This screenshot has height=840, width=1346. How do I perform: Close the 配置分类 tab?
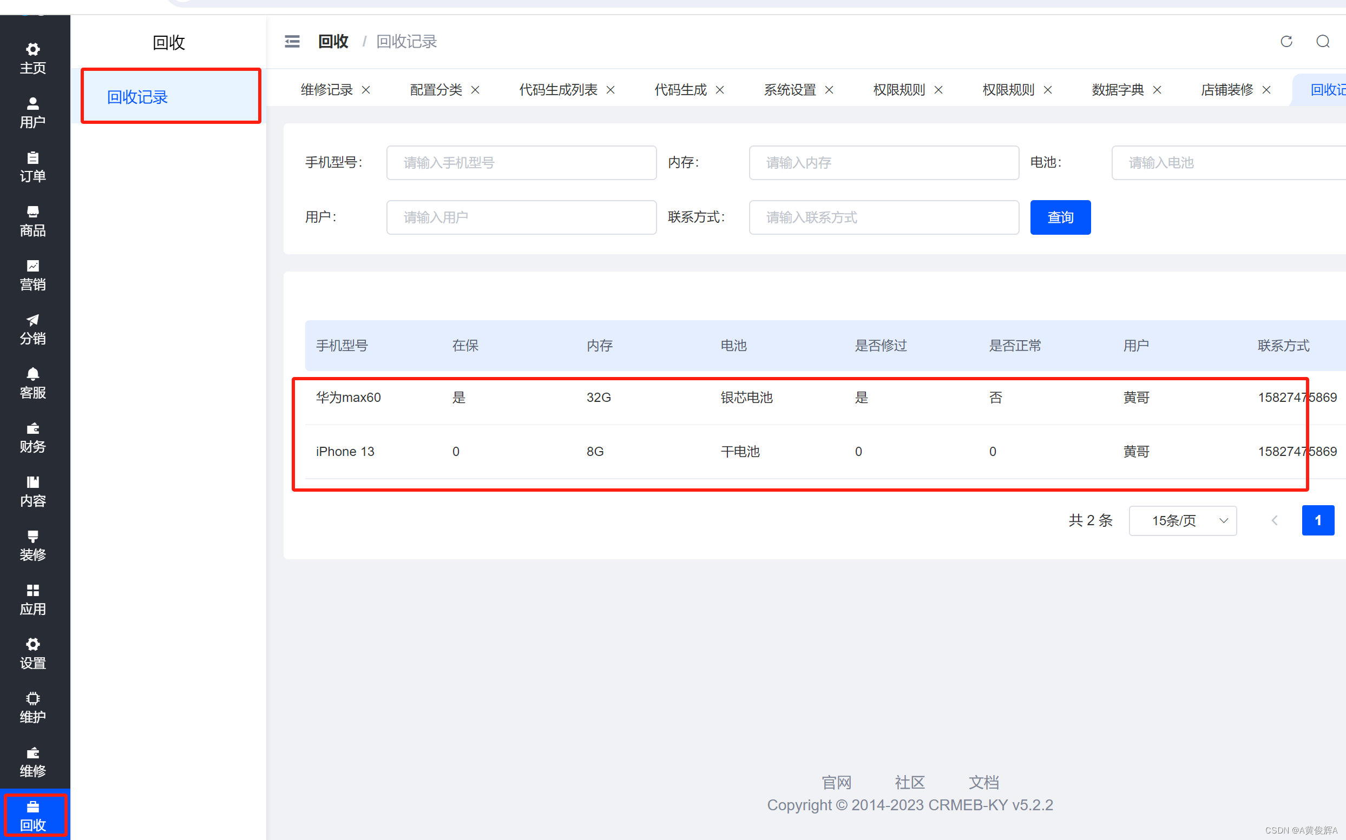(x=475, y=90)
